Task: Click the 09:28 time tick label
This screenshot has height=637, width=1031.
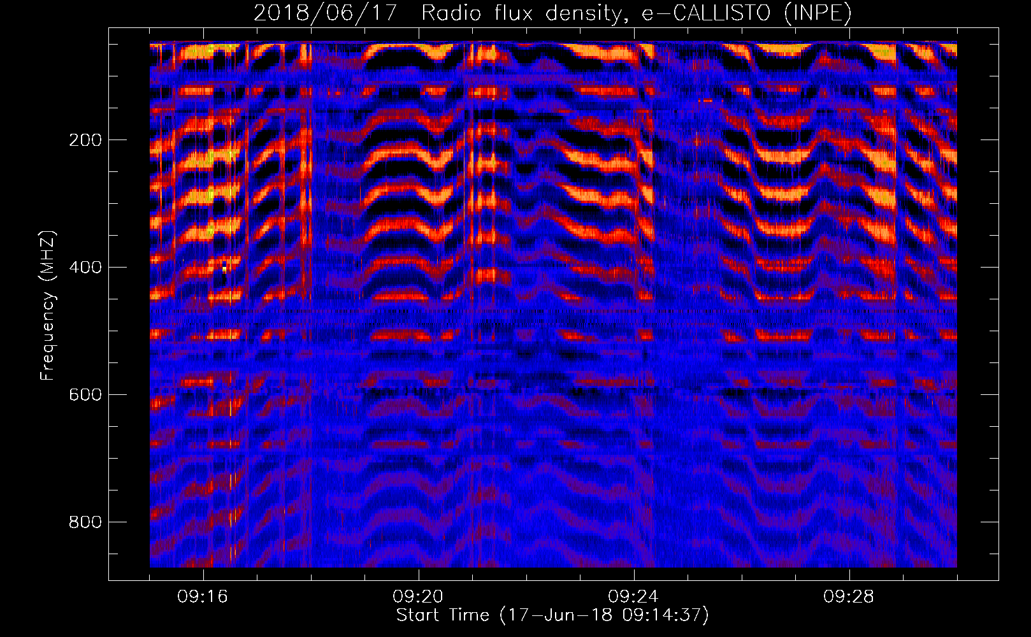Action: [x=849, y=597]
